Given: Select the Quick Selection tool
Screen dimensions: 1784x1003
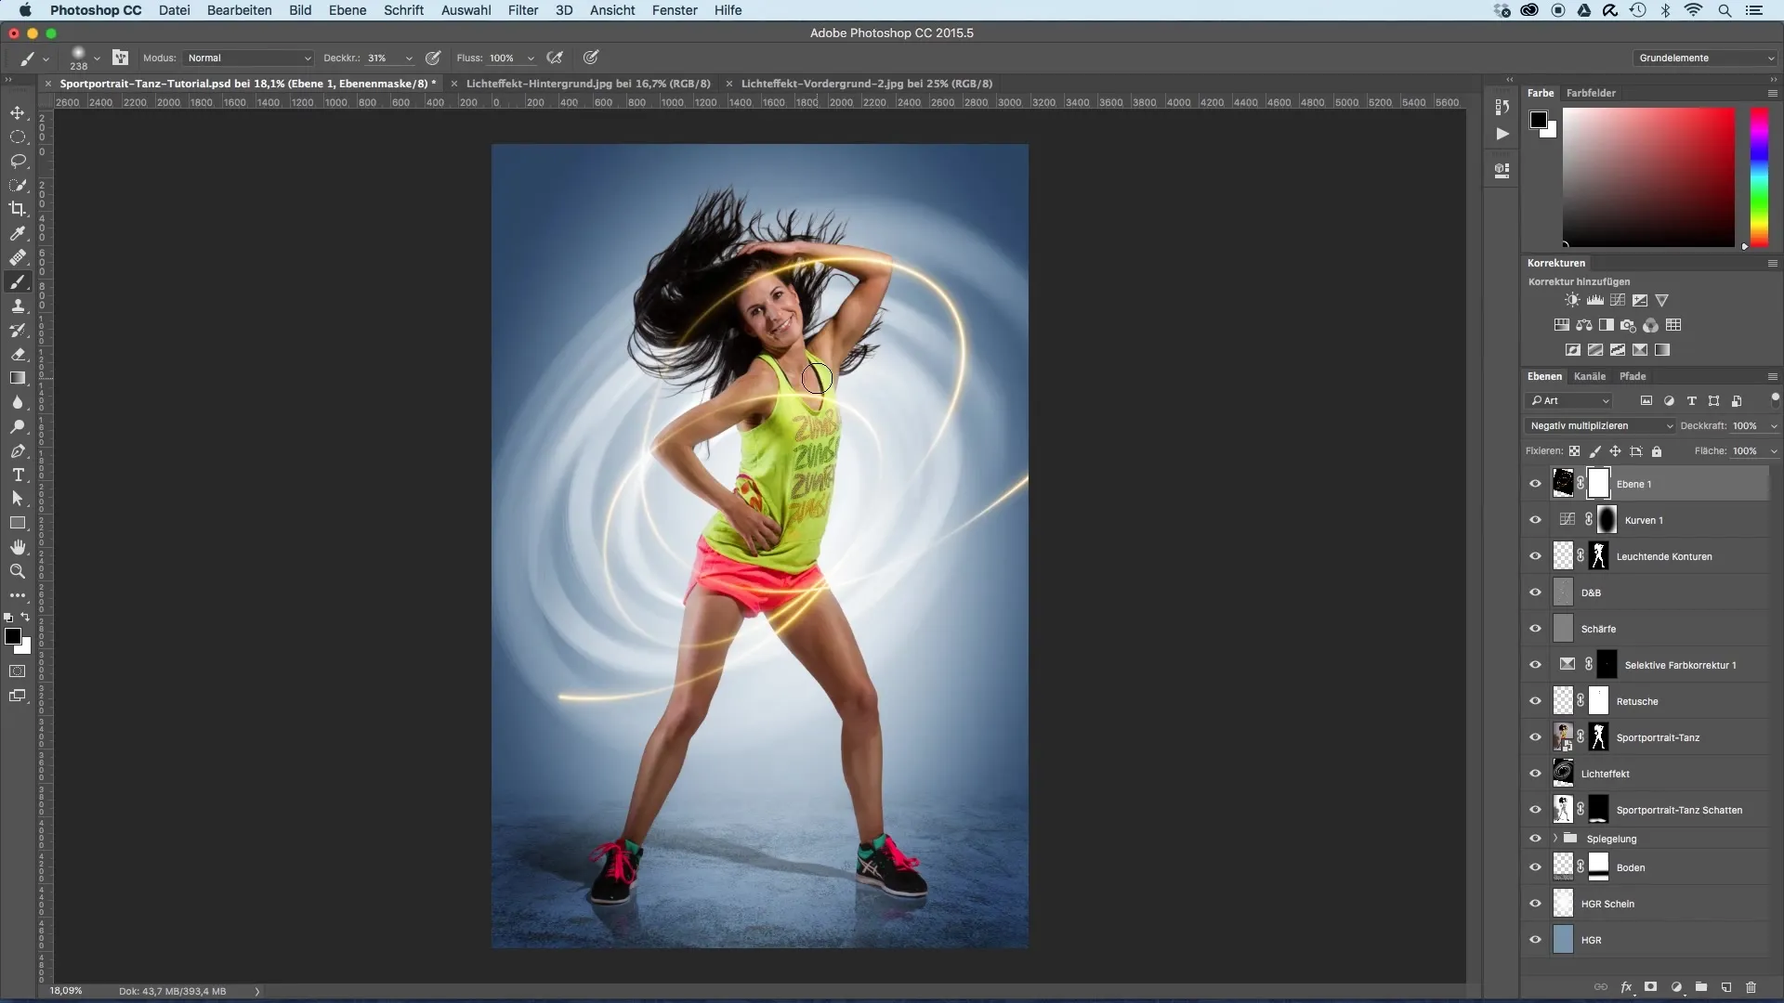Looking at the screenshot, I should click(18, 185).
